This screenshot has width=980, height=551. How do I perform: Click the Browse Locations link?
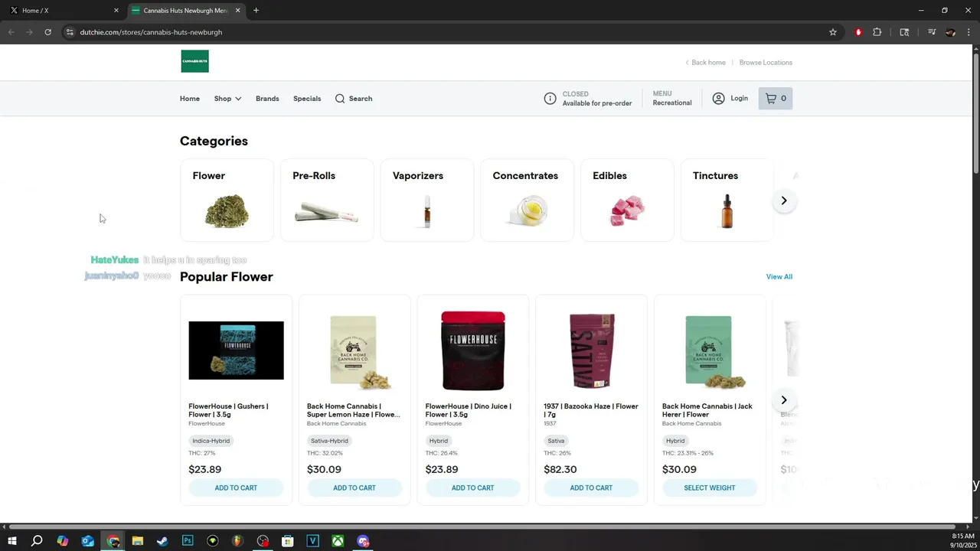click(766, 62)
